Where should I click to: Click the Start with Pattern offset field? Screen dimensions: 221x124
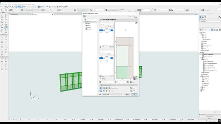tap(135, 88)
